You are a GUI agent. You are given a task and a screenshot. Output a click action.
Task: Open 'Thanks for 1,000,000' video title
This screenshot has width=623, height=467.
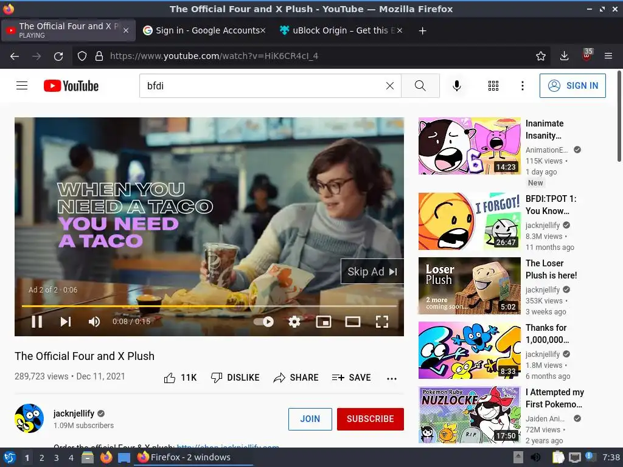547,334
